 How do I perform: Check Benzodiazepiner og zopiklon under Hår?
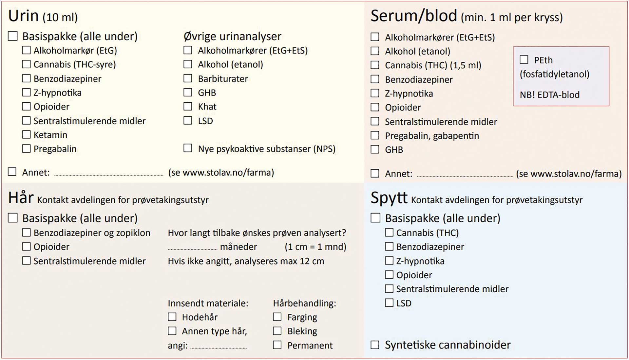[x=26, y=232]
